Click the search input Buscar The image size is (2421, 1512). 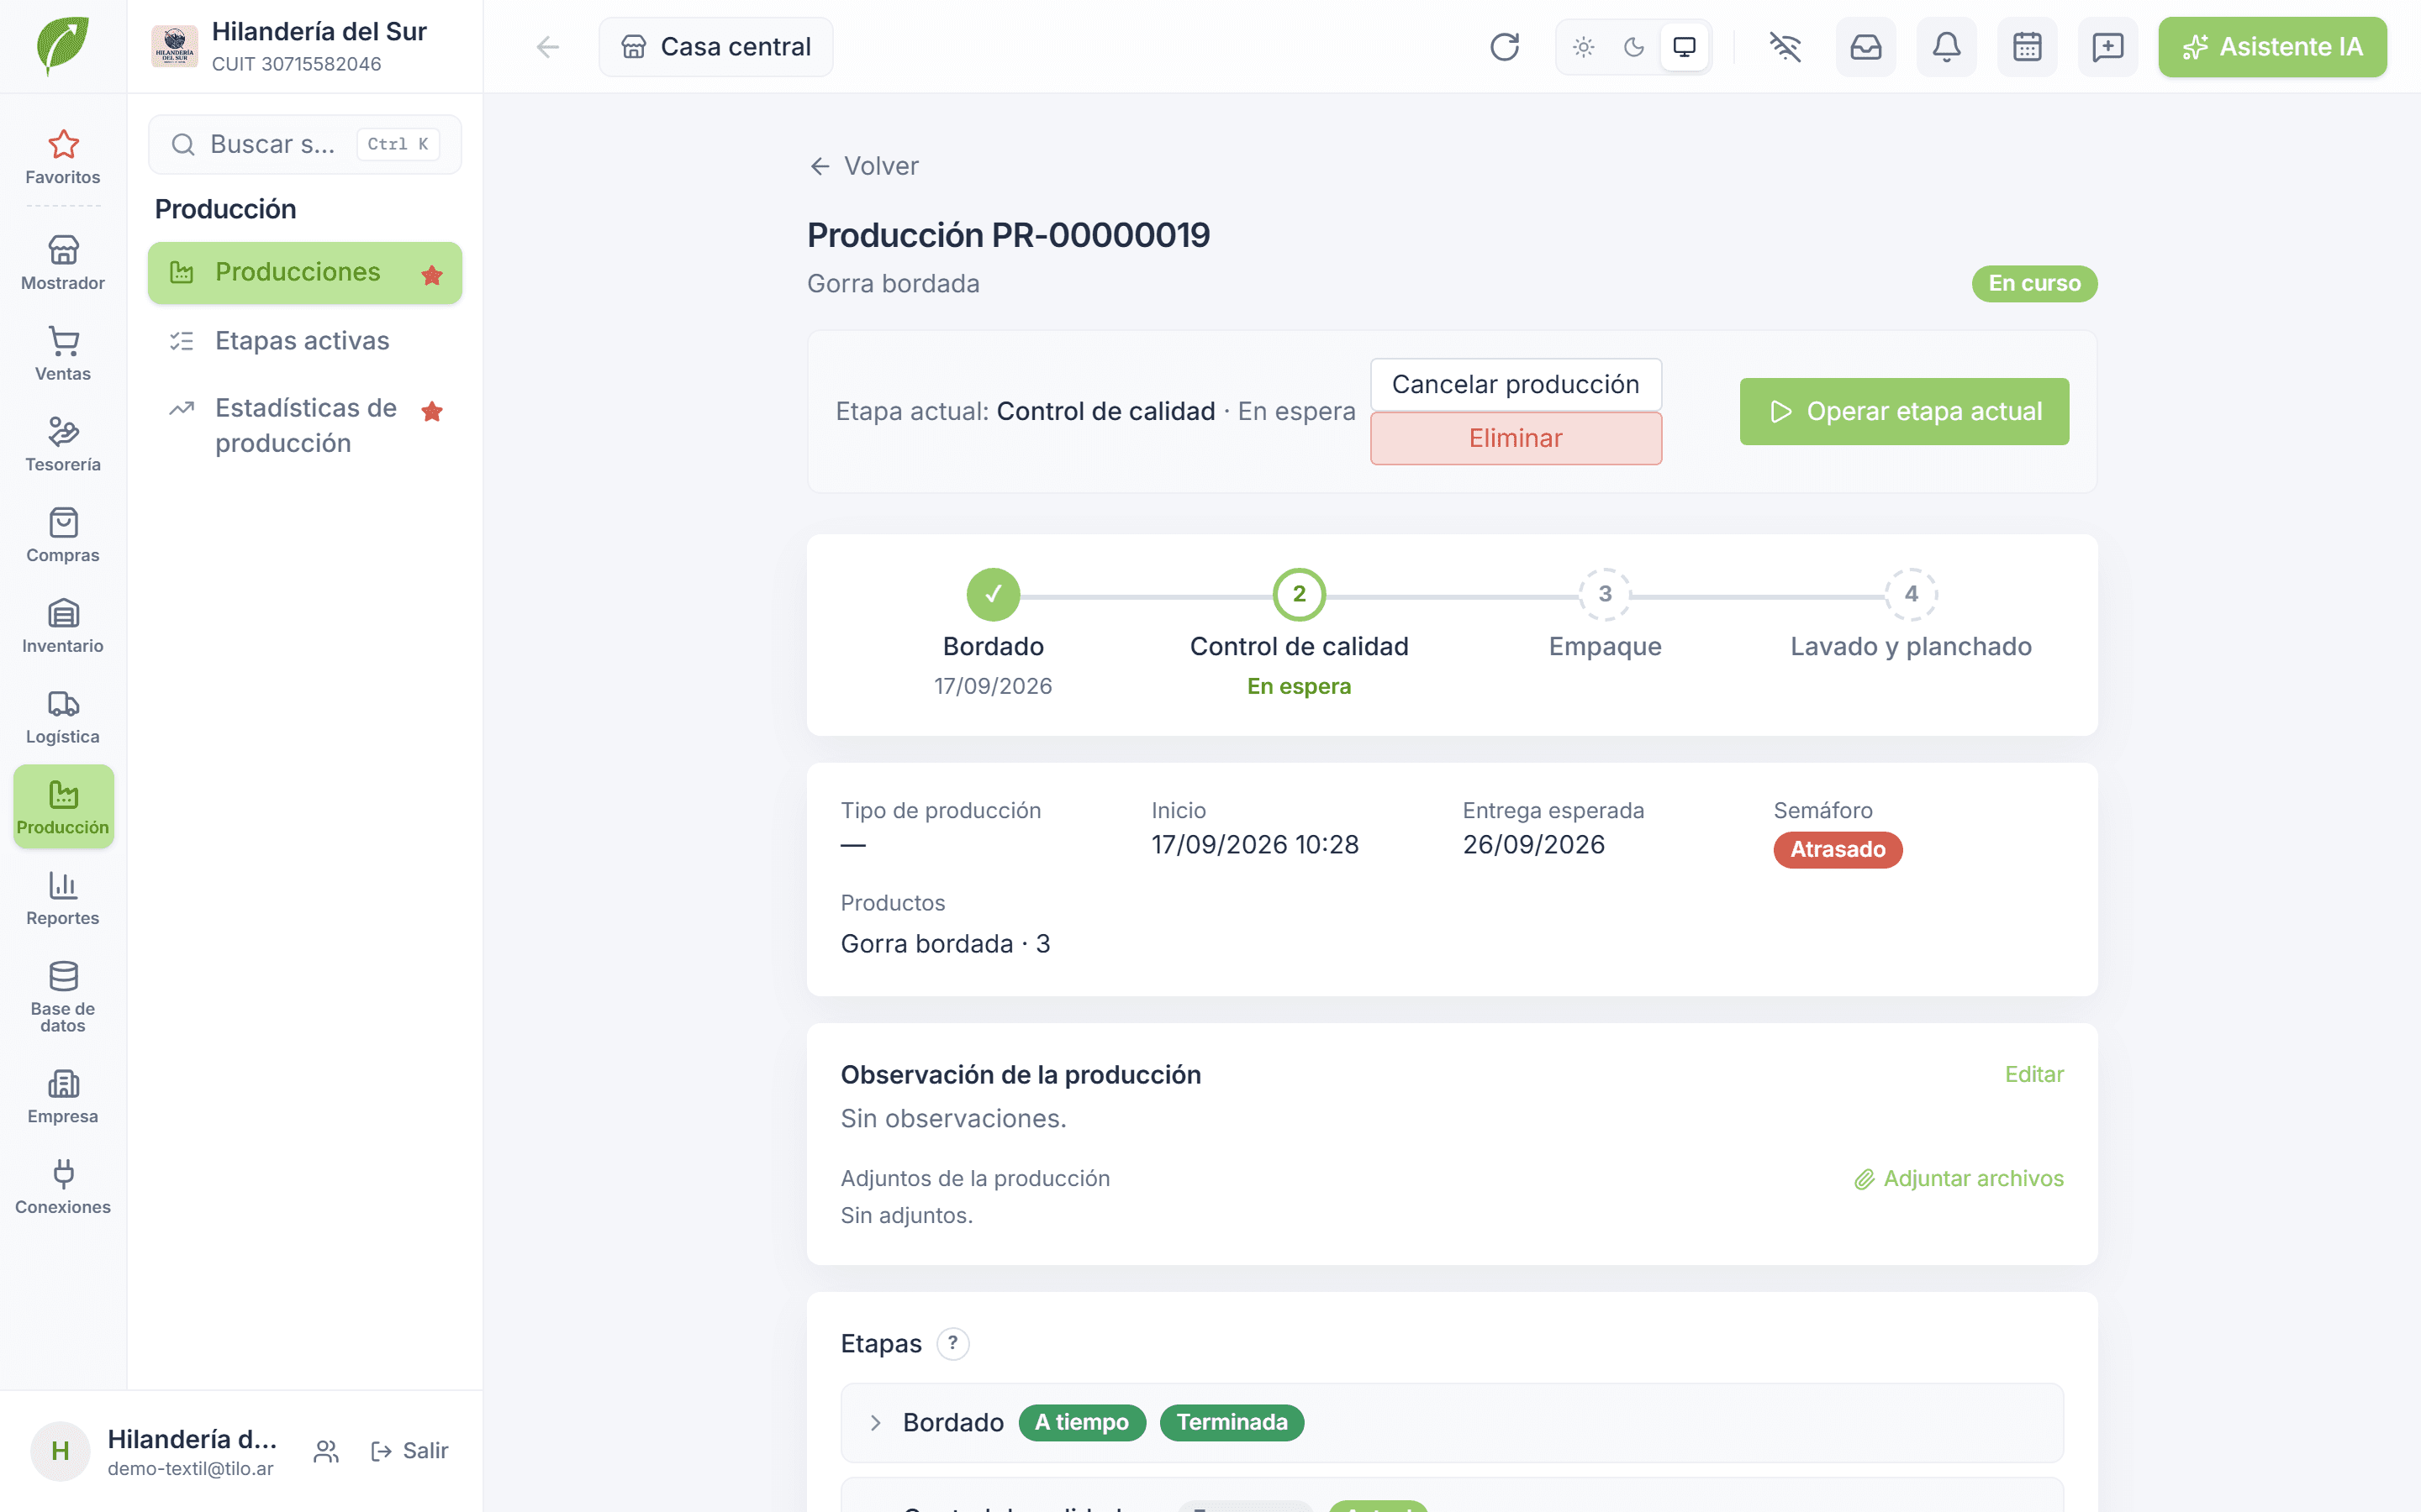(305, 144)
